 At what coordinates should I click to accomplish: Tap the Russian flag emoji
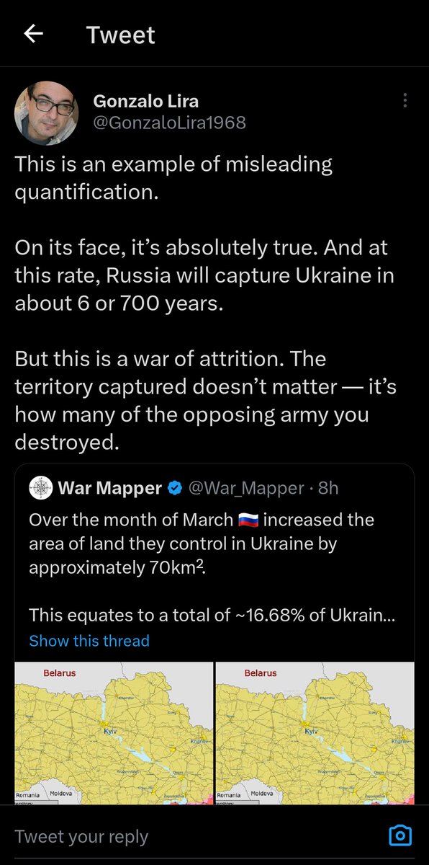248,520
